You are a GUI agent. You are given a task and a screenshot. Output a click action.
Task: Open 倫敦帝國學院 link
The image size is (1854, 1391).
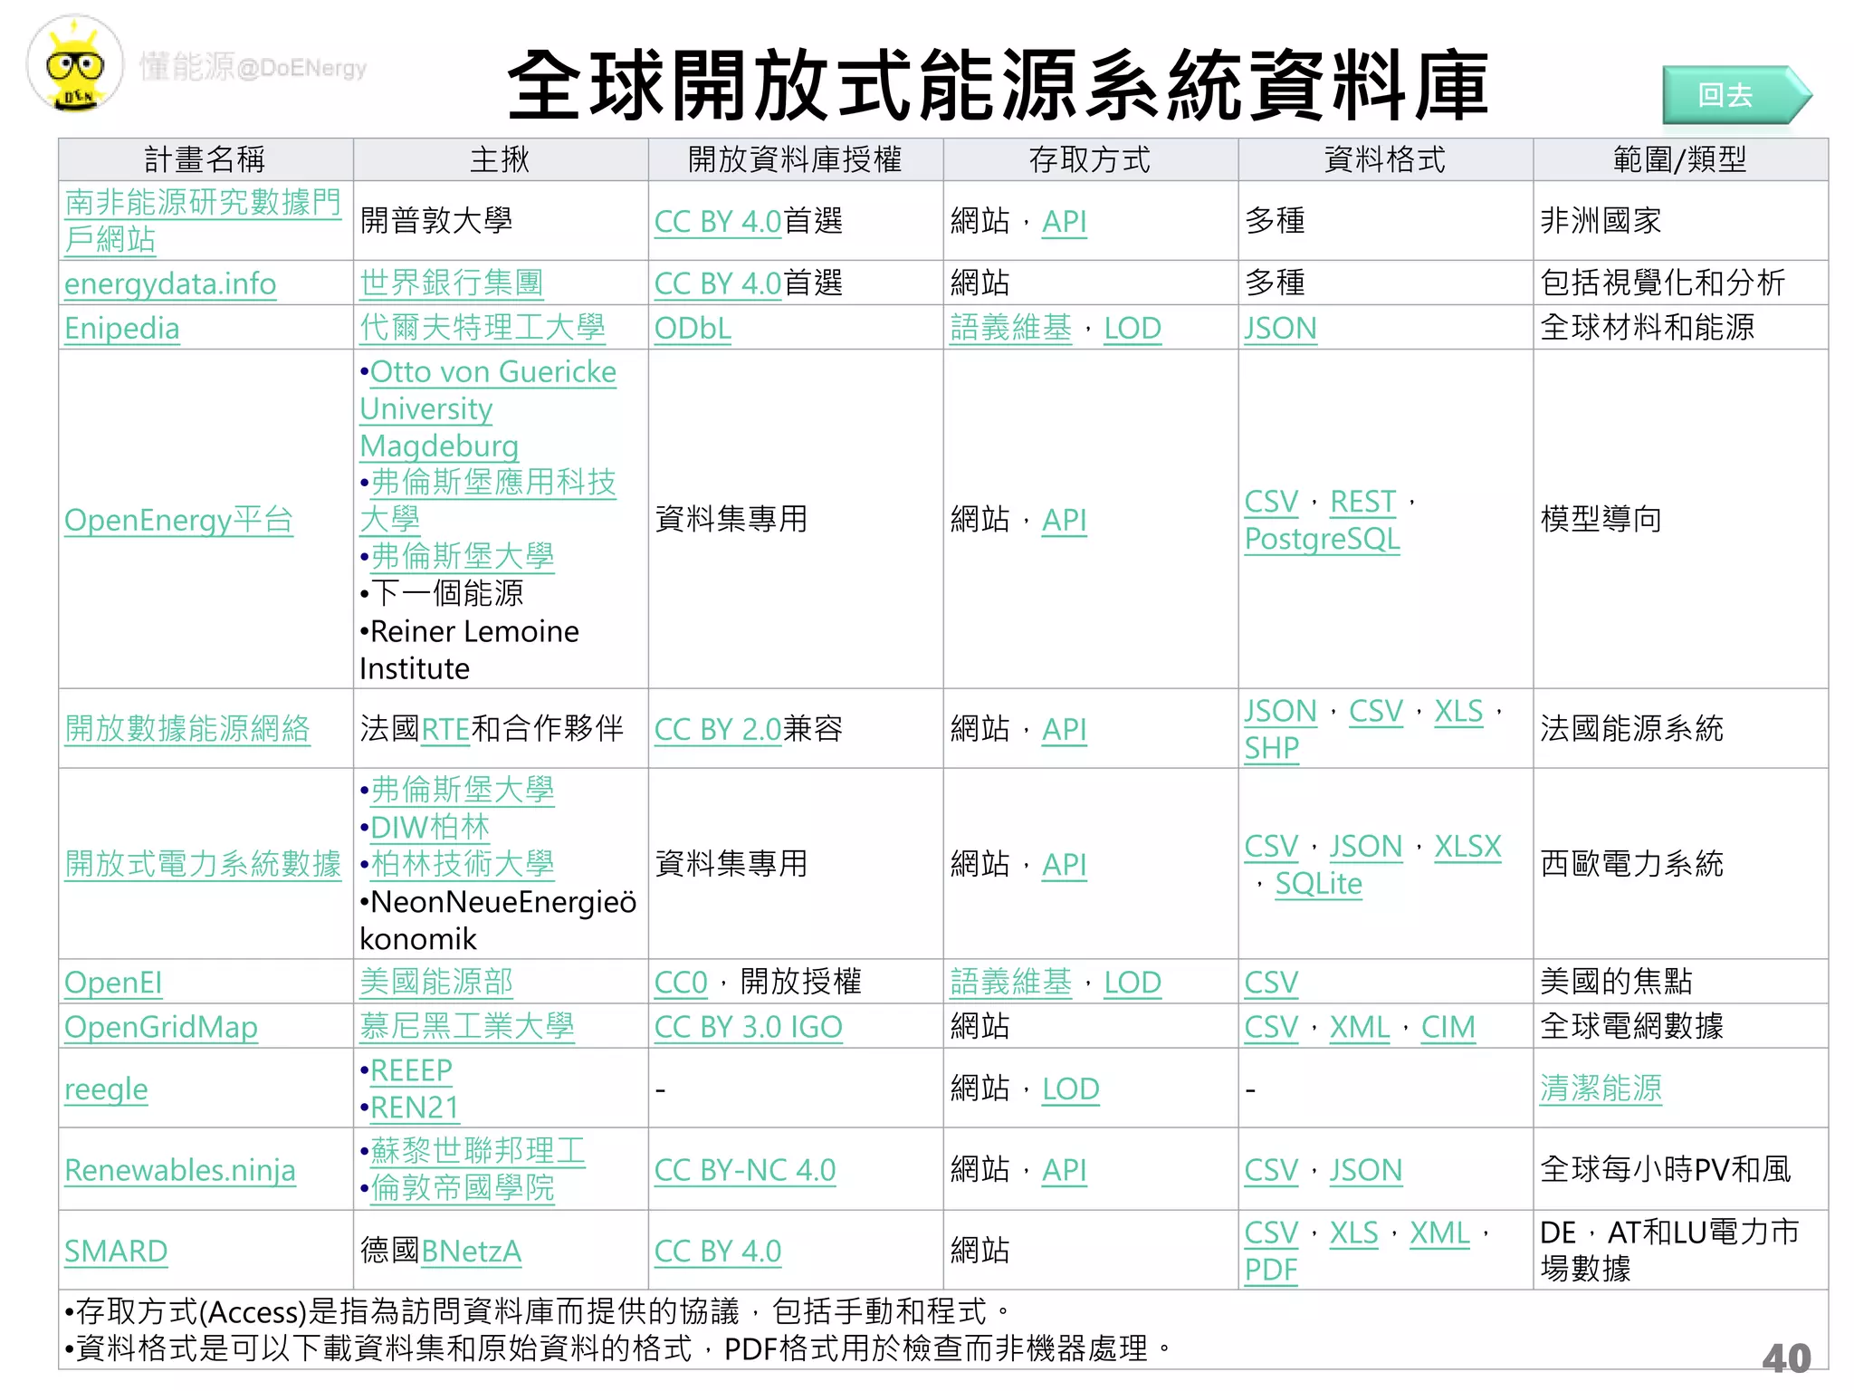(463, 1188)
